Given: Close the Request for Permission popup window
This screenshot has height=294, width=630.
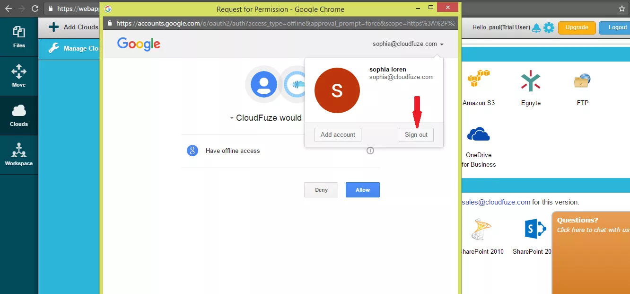Looking at the screenshot, I should point(447,7).
